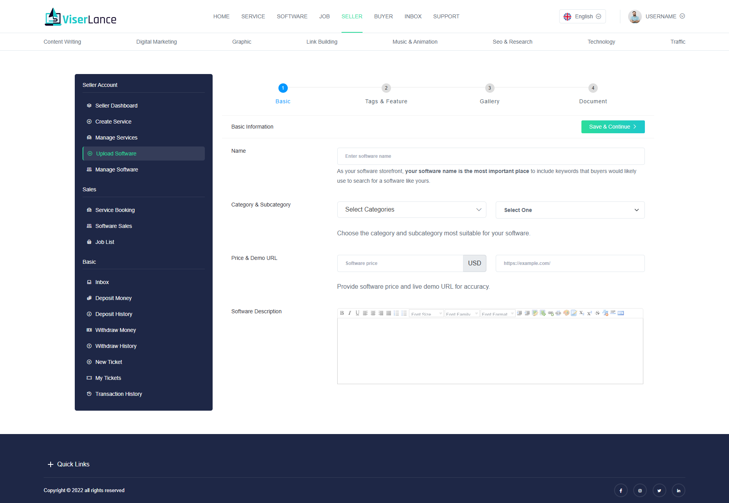Open the Font Size dropdown

coord(426,313)
